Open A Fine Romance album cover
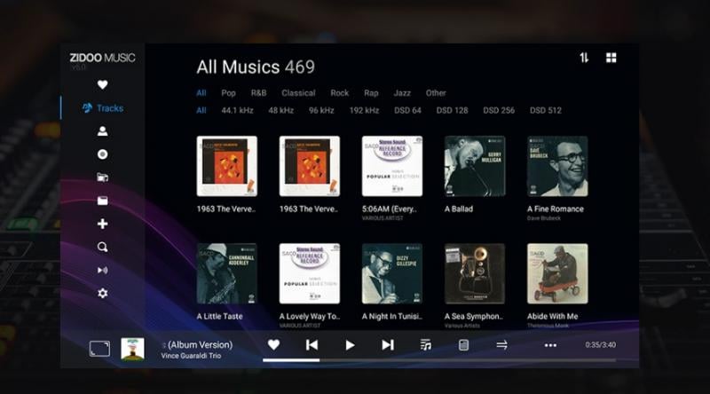This screenshot has height=394, width=710. [x=557, y=166]
